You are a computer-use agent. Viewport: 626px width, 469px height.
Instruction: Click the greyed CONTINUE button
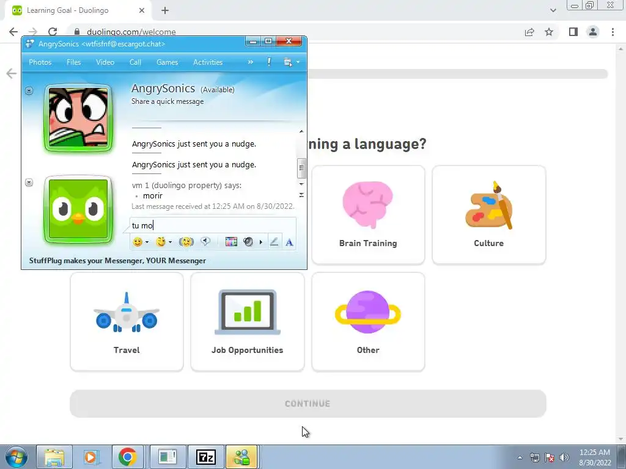click(x=308, y=404)
